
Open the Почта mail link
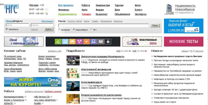(9, 21)
